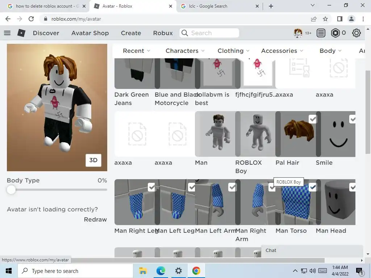Open the Windows Start menu

tap(9, 271)
